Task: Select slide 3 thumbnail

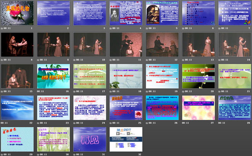Action: pyautogui.click(x=90, y=13)
